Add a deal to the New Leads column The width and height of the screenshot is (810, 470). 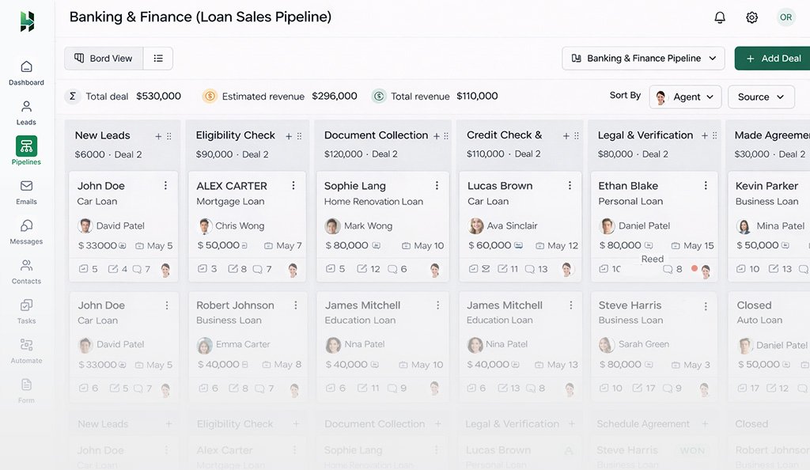point(158,136)
